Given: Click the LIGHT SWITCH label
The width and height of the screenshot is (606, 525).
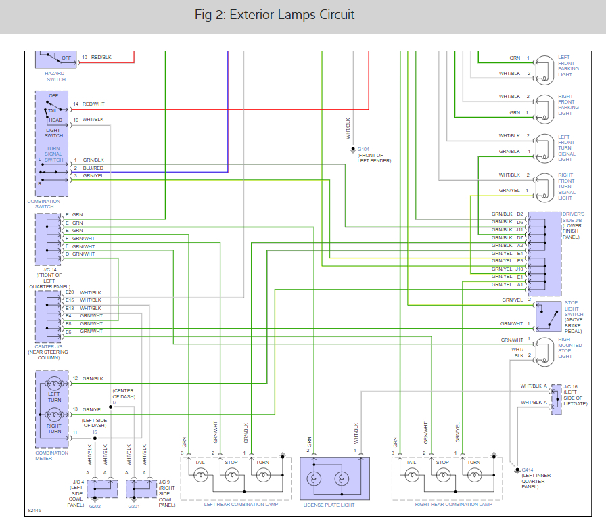Looking at the screenshot, I should 53,133.
